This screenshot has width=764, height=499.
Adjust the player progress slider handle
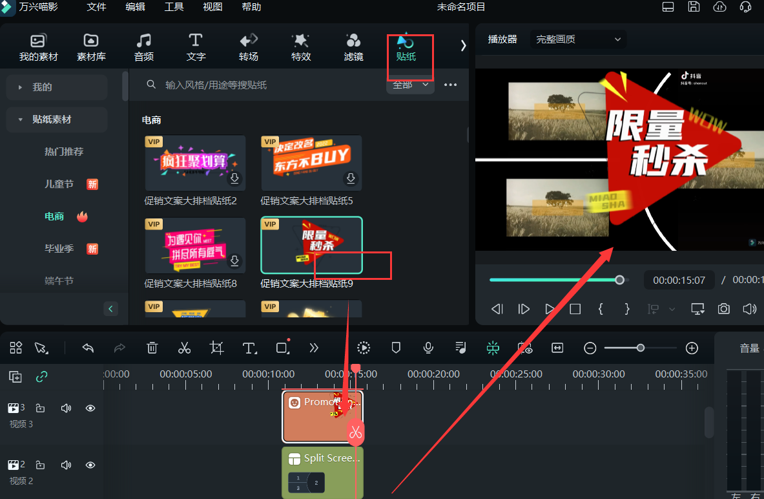[x=619, y=280]
